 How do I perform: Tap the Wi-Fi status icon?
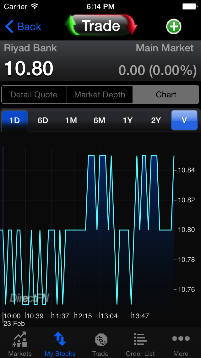(x=35, y=6)
